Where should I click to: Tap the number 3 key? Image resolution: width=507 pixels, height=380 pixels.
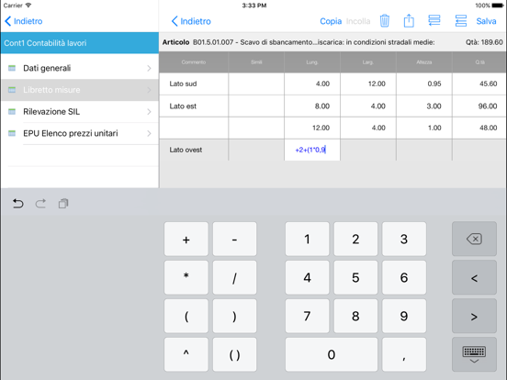404,240
